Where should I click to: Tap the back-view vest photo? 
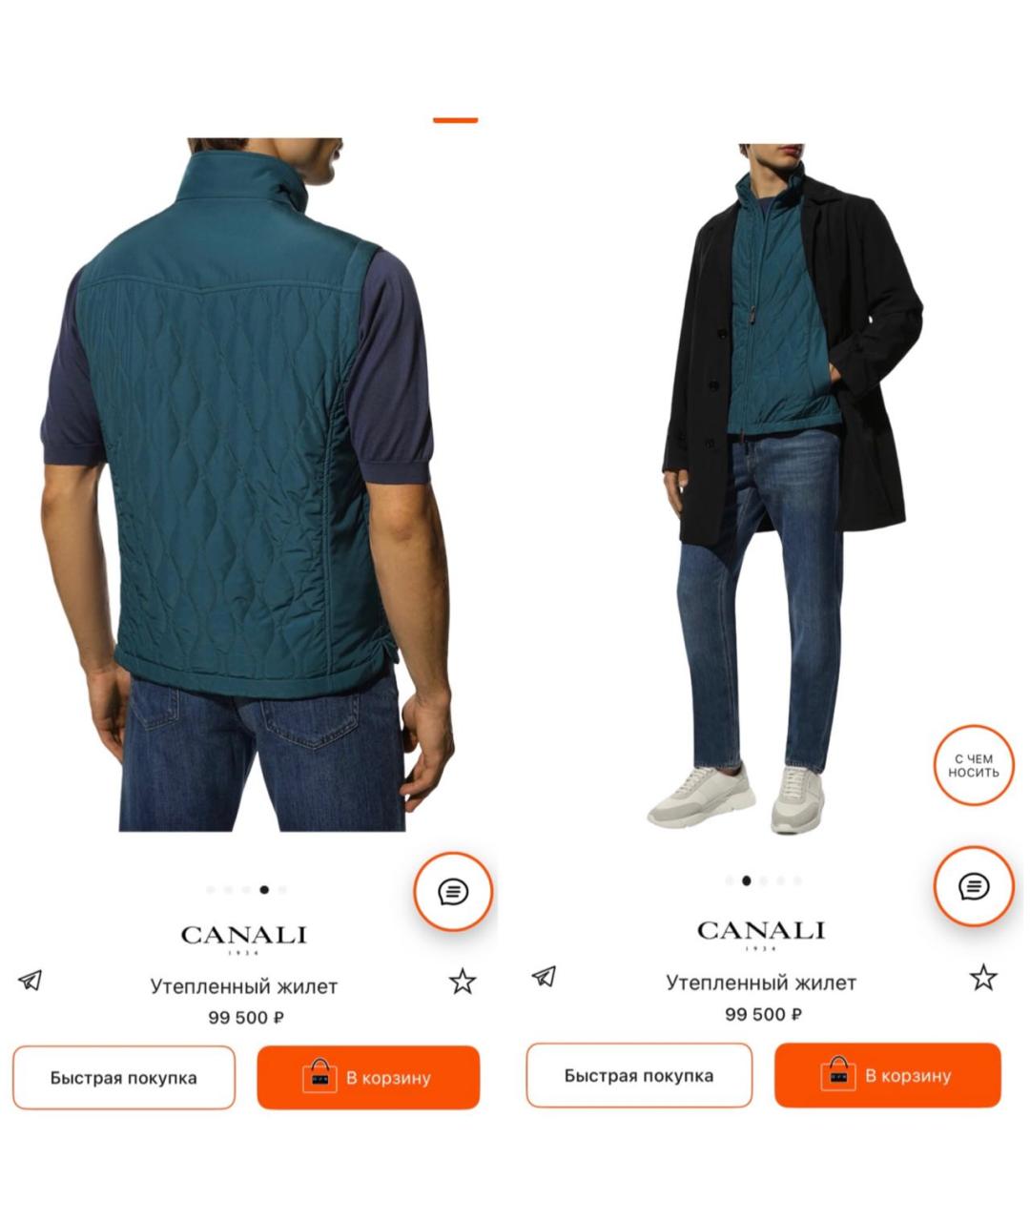(x=248, y=485)
